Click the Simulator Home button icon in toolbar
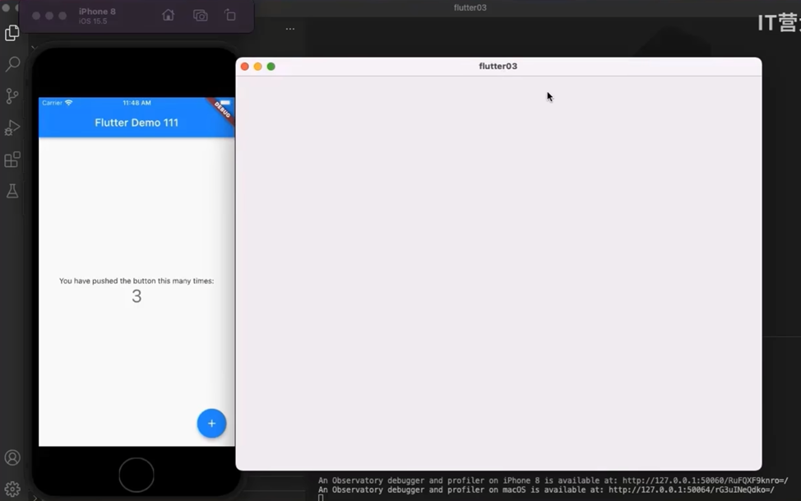This screenshot has height=501, width=801. [x=168, y=16]
